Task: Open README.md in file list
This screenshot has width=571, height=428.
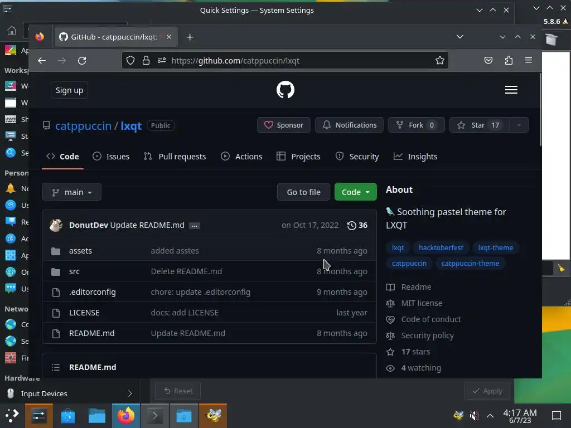Action: point(92,333)
